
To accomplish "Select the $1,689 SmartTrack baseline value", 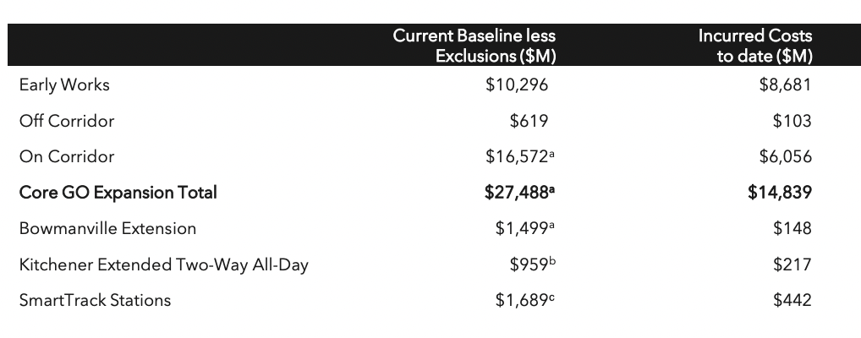I will 520,300.
